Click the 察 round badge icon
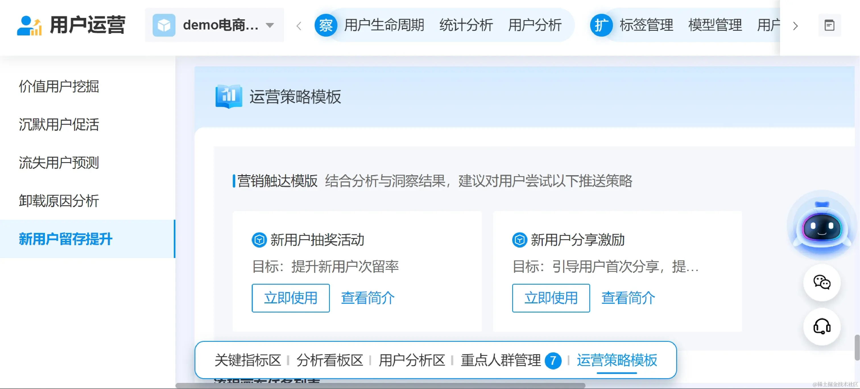 [326, 25]
